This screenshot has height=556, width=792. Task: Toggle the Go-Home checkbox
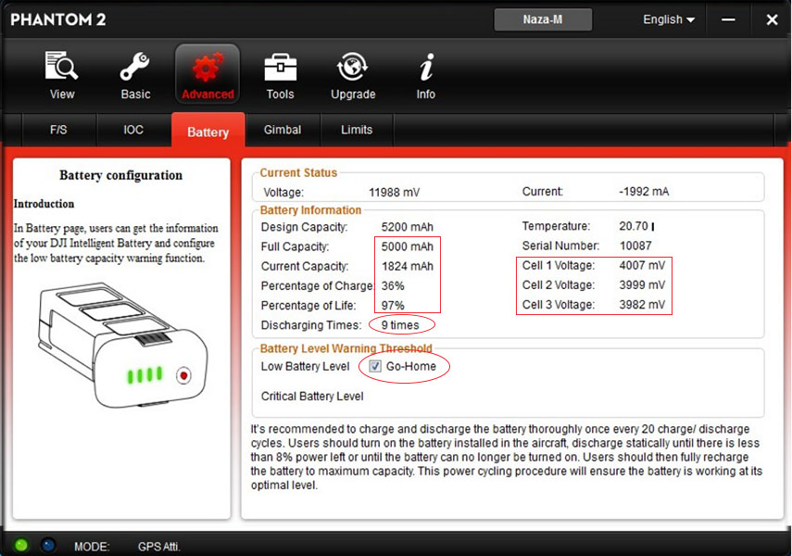375,366
